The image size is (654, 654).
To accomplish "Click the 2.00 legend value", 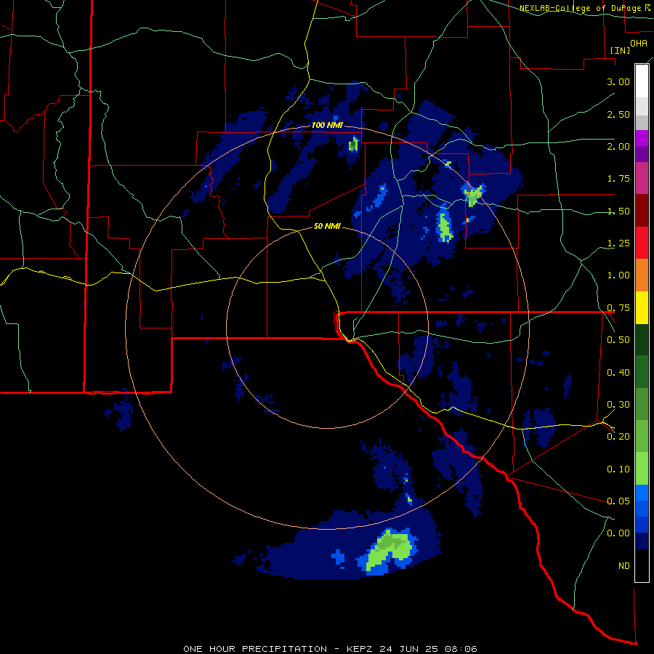I will [x=618, y=146].
